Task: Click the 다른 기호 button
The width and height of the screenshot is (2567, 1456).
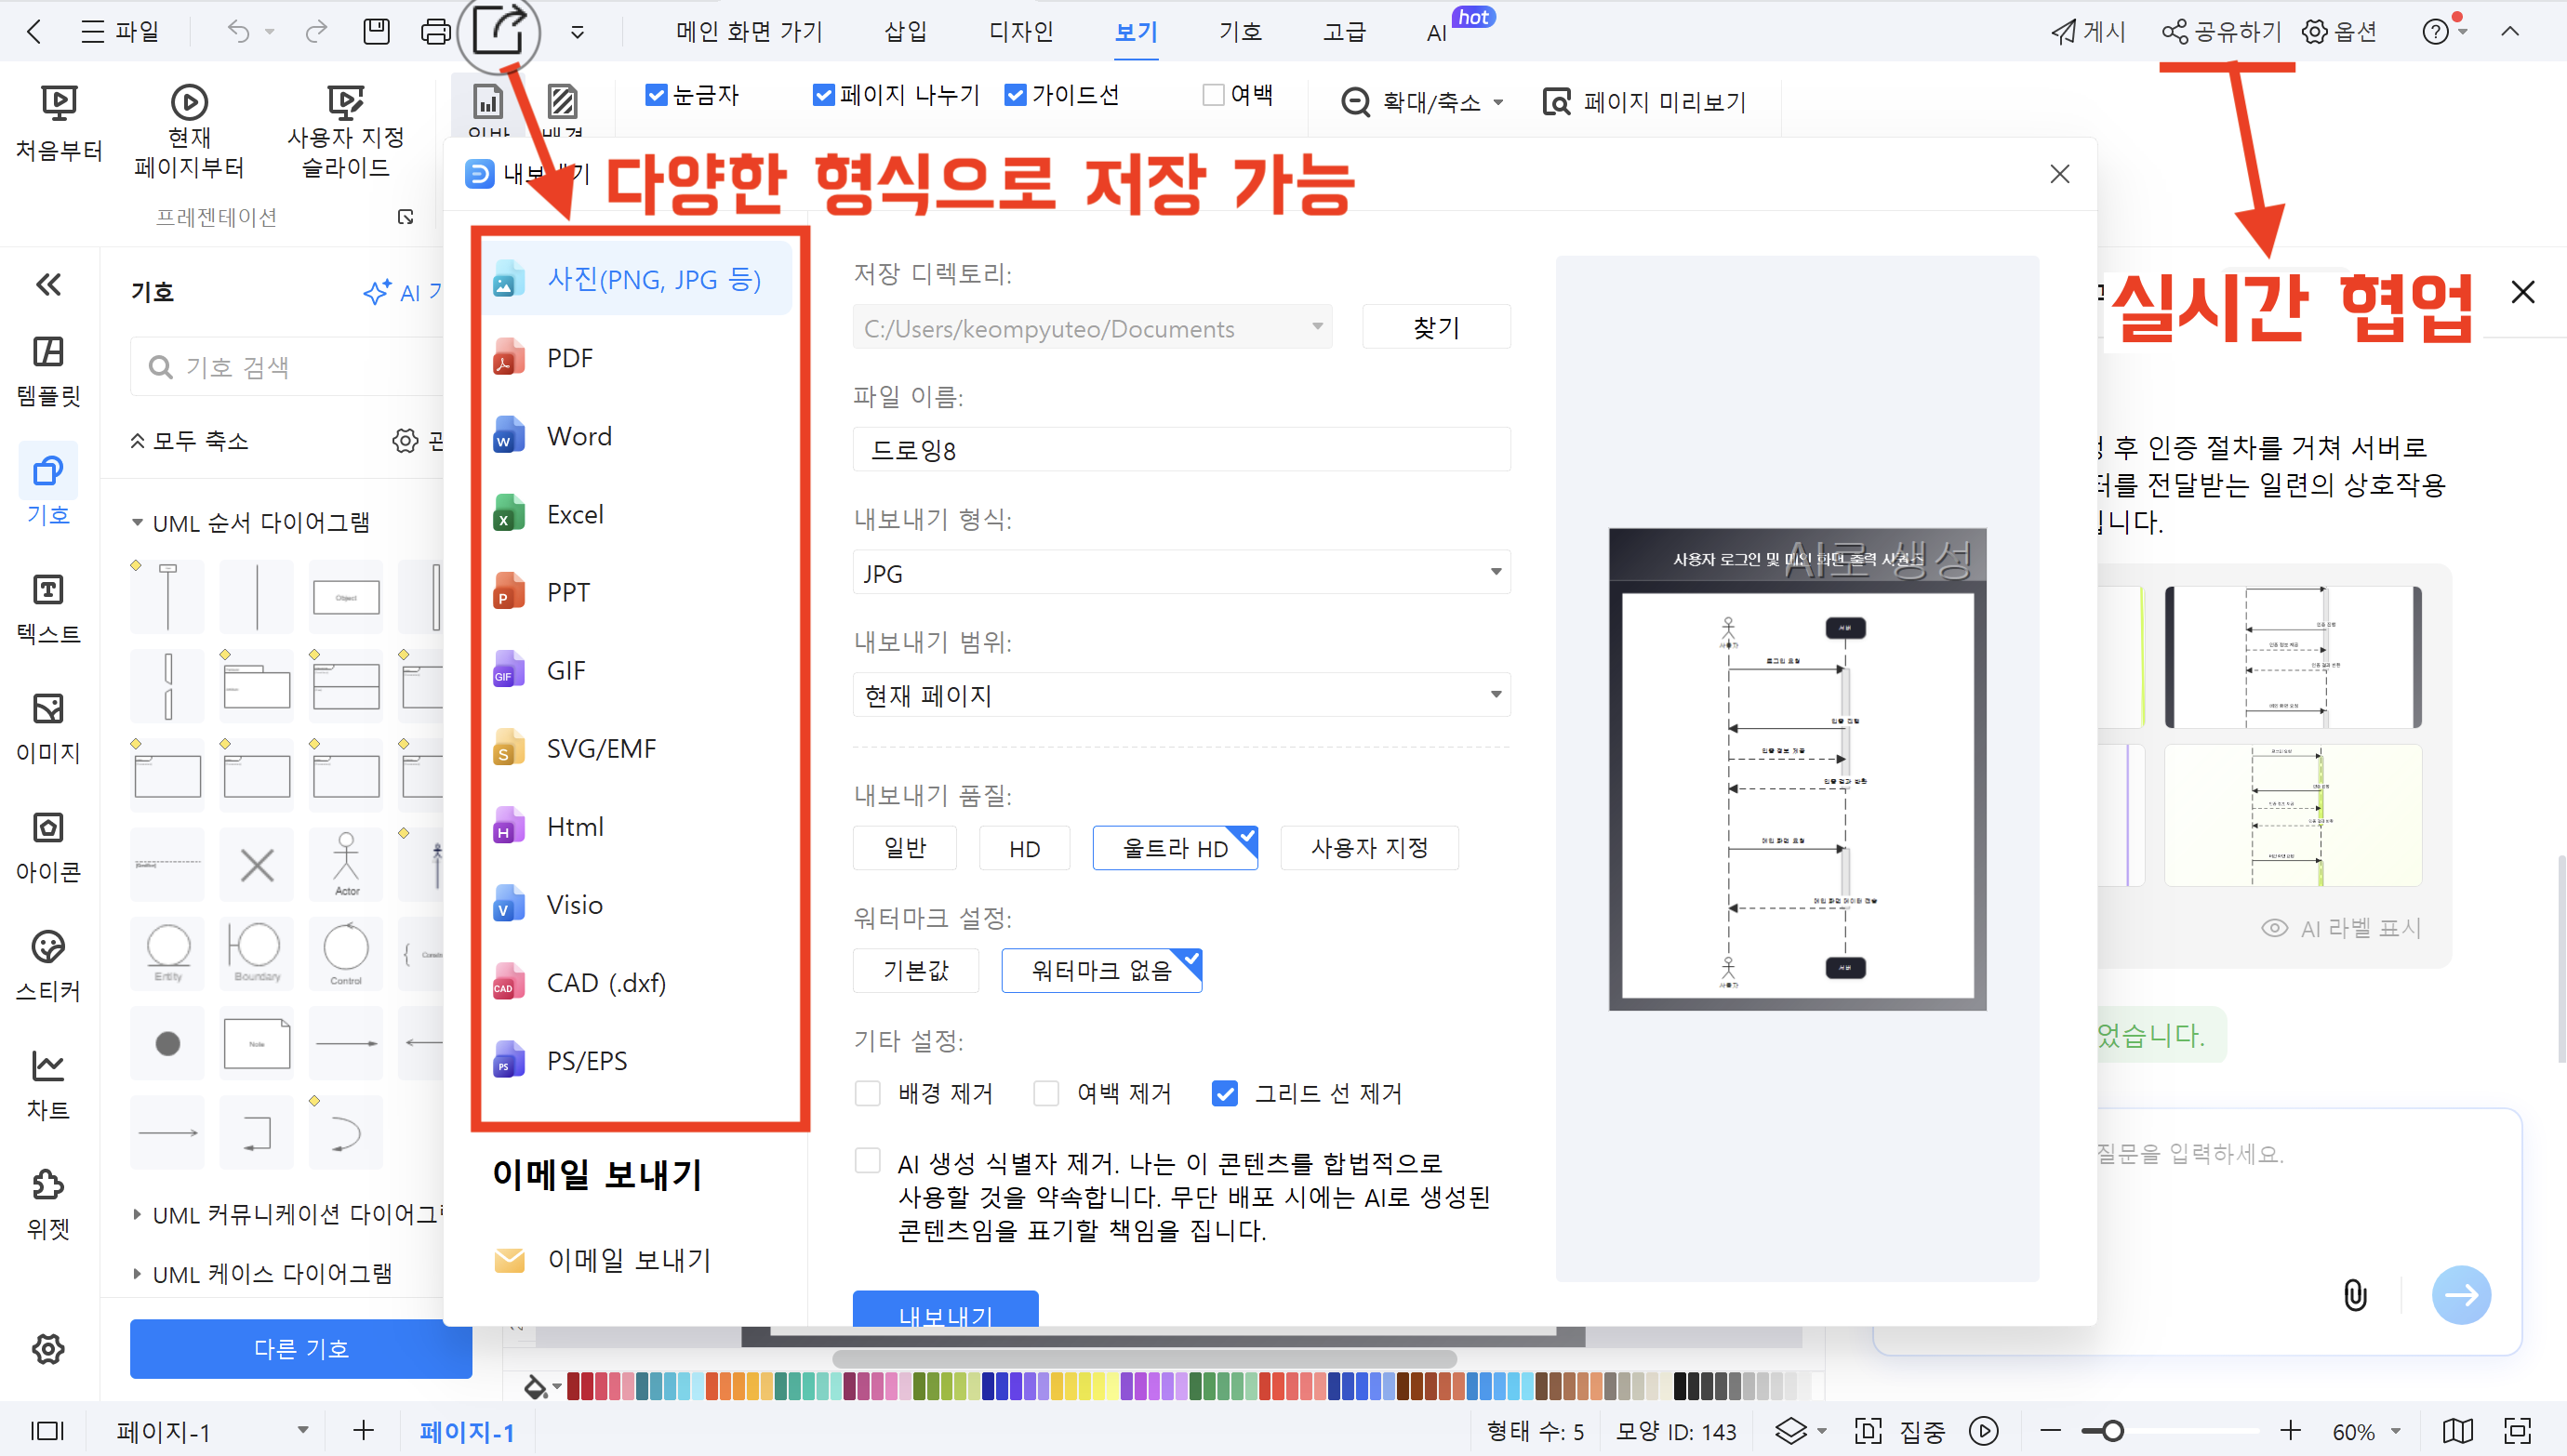Action: pos(300,1348)
